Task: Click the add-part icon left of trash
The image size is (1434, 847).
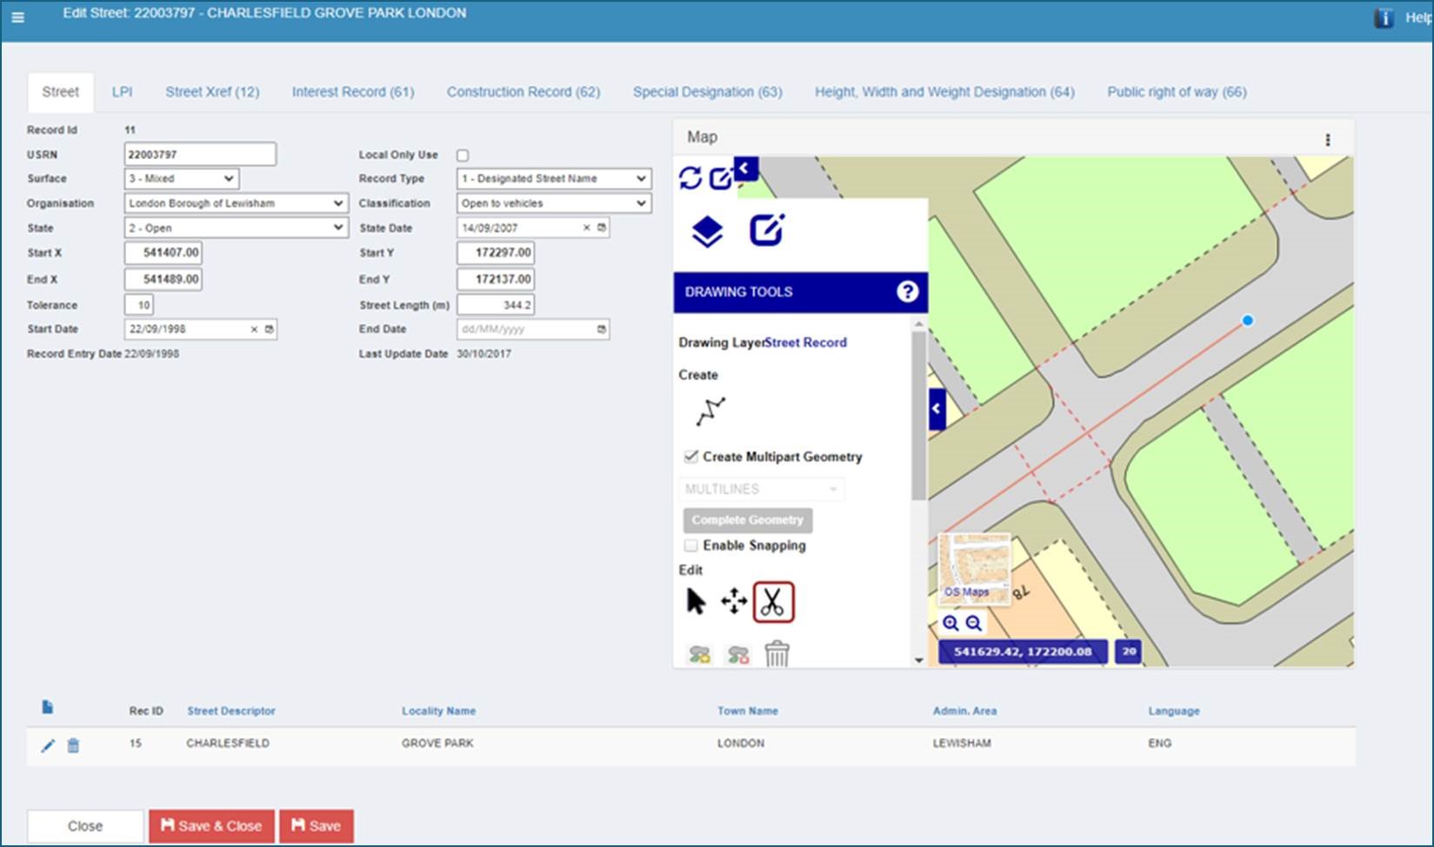Action: click(699, 654)
